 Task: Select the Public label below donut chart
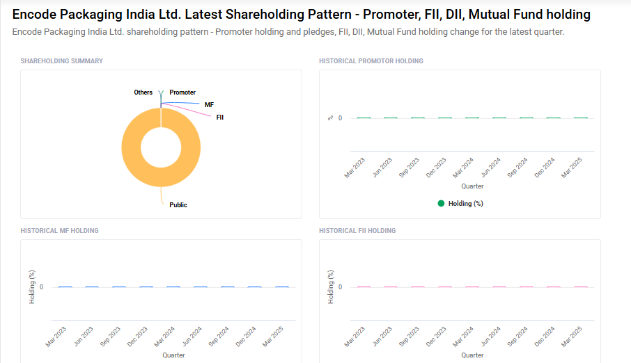click(178, 205)
